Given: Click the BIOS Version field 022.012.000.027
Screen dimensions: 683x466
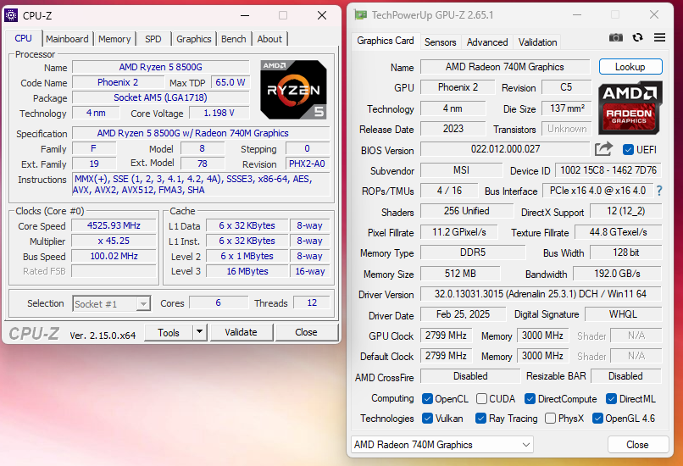Looking at the screenshot, I should coord(505,149).
